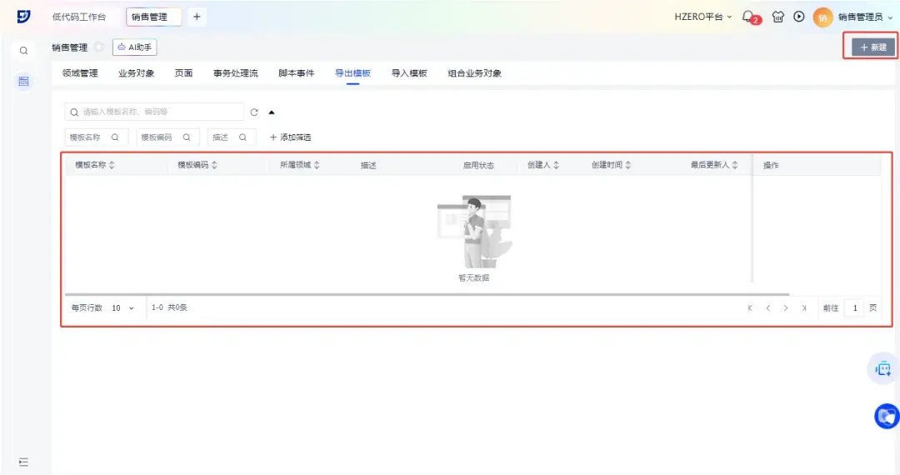900x475 pixels.
Task: Open the plus tab to add workspace
Action: 197,17
